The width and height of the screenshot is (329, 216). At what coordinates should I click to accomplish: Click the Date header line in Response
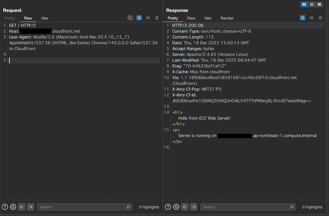(x=211, y=43)
